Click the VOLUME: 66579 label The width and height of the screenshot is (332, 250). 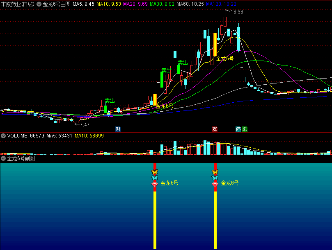(x=25, y=136)
